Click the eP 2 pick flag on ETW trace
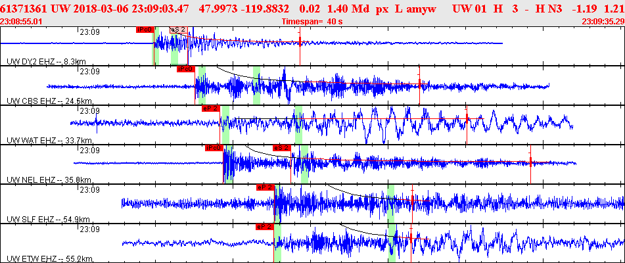 (x=265, y=227)
